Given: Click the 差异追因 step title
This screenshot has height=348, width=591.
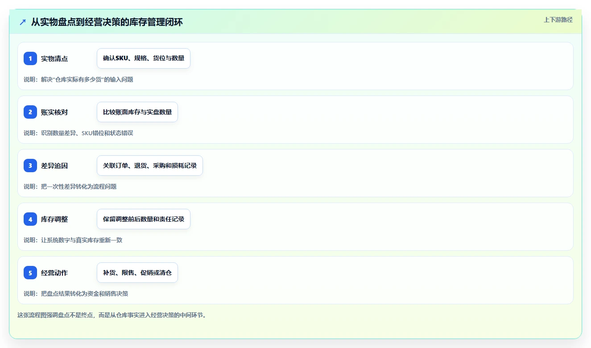Looking at the screenshot, I should tap(54, 166).
